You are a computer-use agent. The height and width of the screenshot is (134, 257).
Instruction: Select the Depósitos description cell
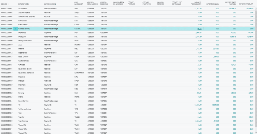click(x=22, y=33)
